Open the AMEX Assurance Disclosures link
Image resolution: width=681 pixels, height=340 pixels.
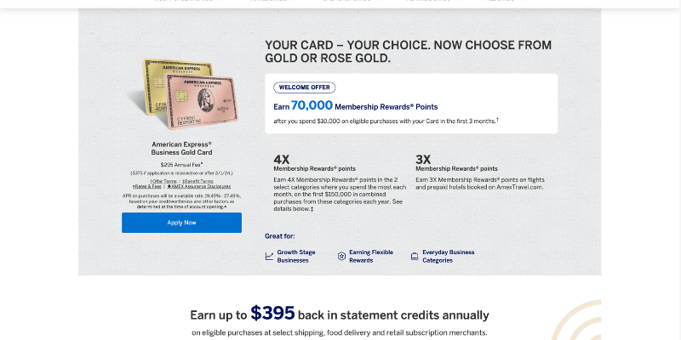point(198,186)
